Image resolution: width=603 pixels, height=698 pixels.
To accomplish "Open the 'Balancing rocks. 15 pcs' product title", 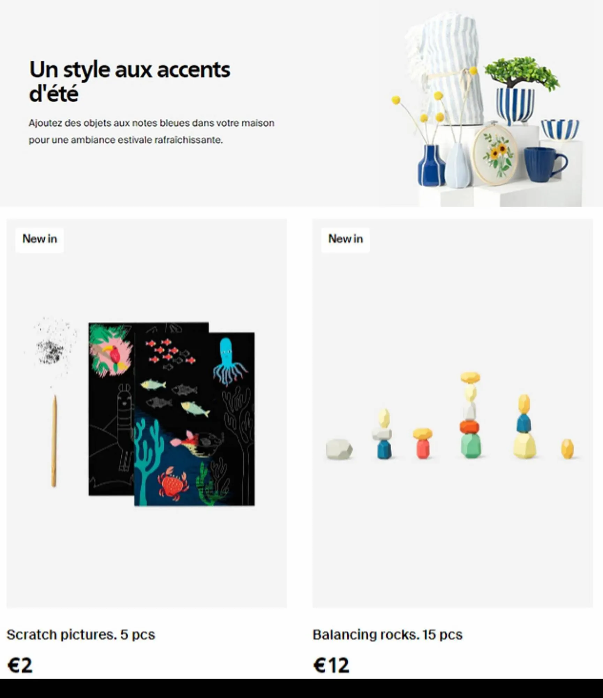I will 387,635.
